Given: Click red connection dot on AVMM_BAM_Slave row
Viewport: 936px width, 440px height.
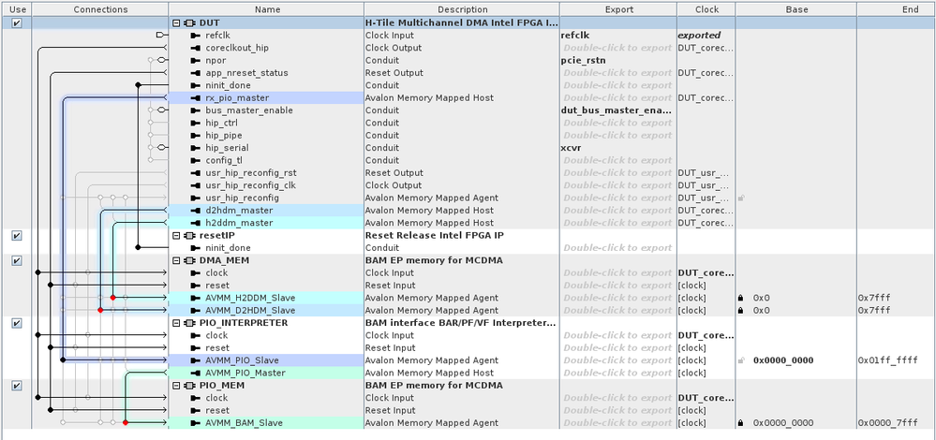Looking at the screenshot, I should [x=126, y=423].
